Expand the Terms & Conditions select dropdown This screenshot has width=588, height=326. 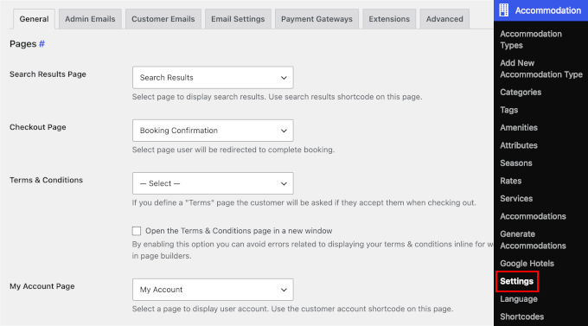click(x=213, y=183)
